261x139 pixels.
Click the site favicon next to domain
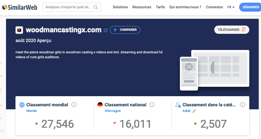pos(19,30)
